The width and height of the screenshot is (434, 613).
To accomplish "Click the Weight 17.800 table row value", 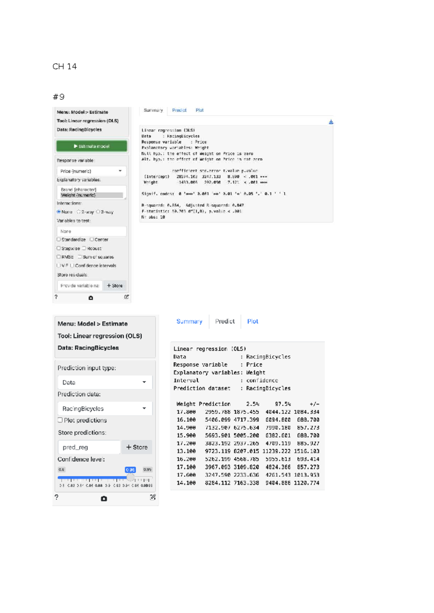I will [186, 412].
